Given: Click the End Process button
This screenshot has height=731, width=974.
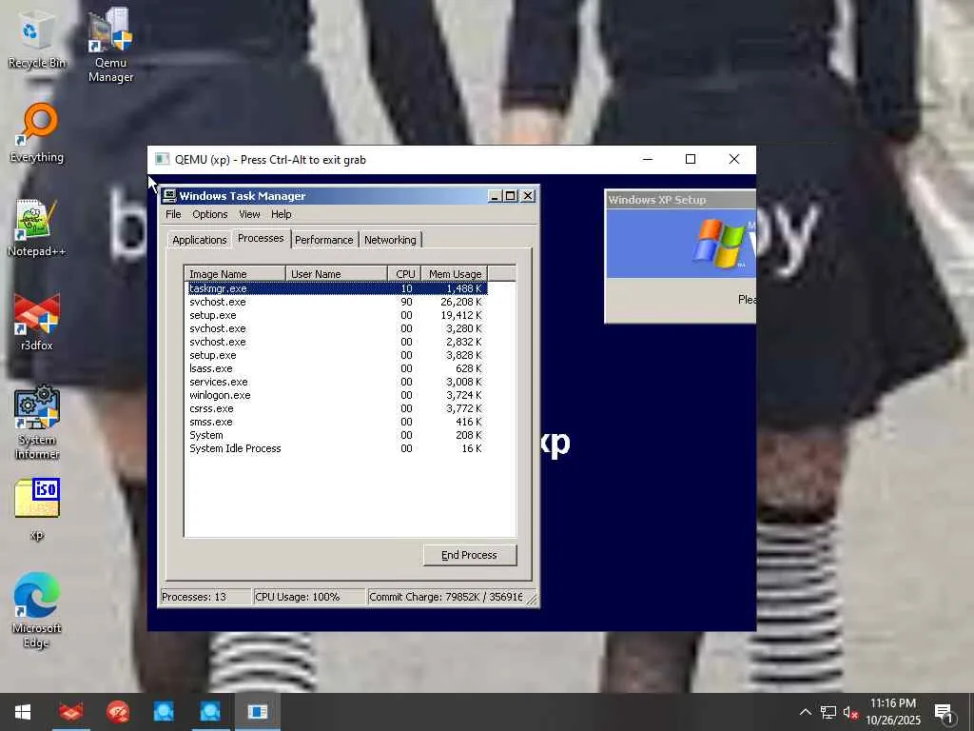Looking at the screenshot, I should [x=470, y=555].
